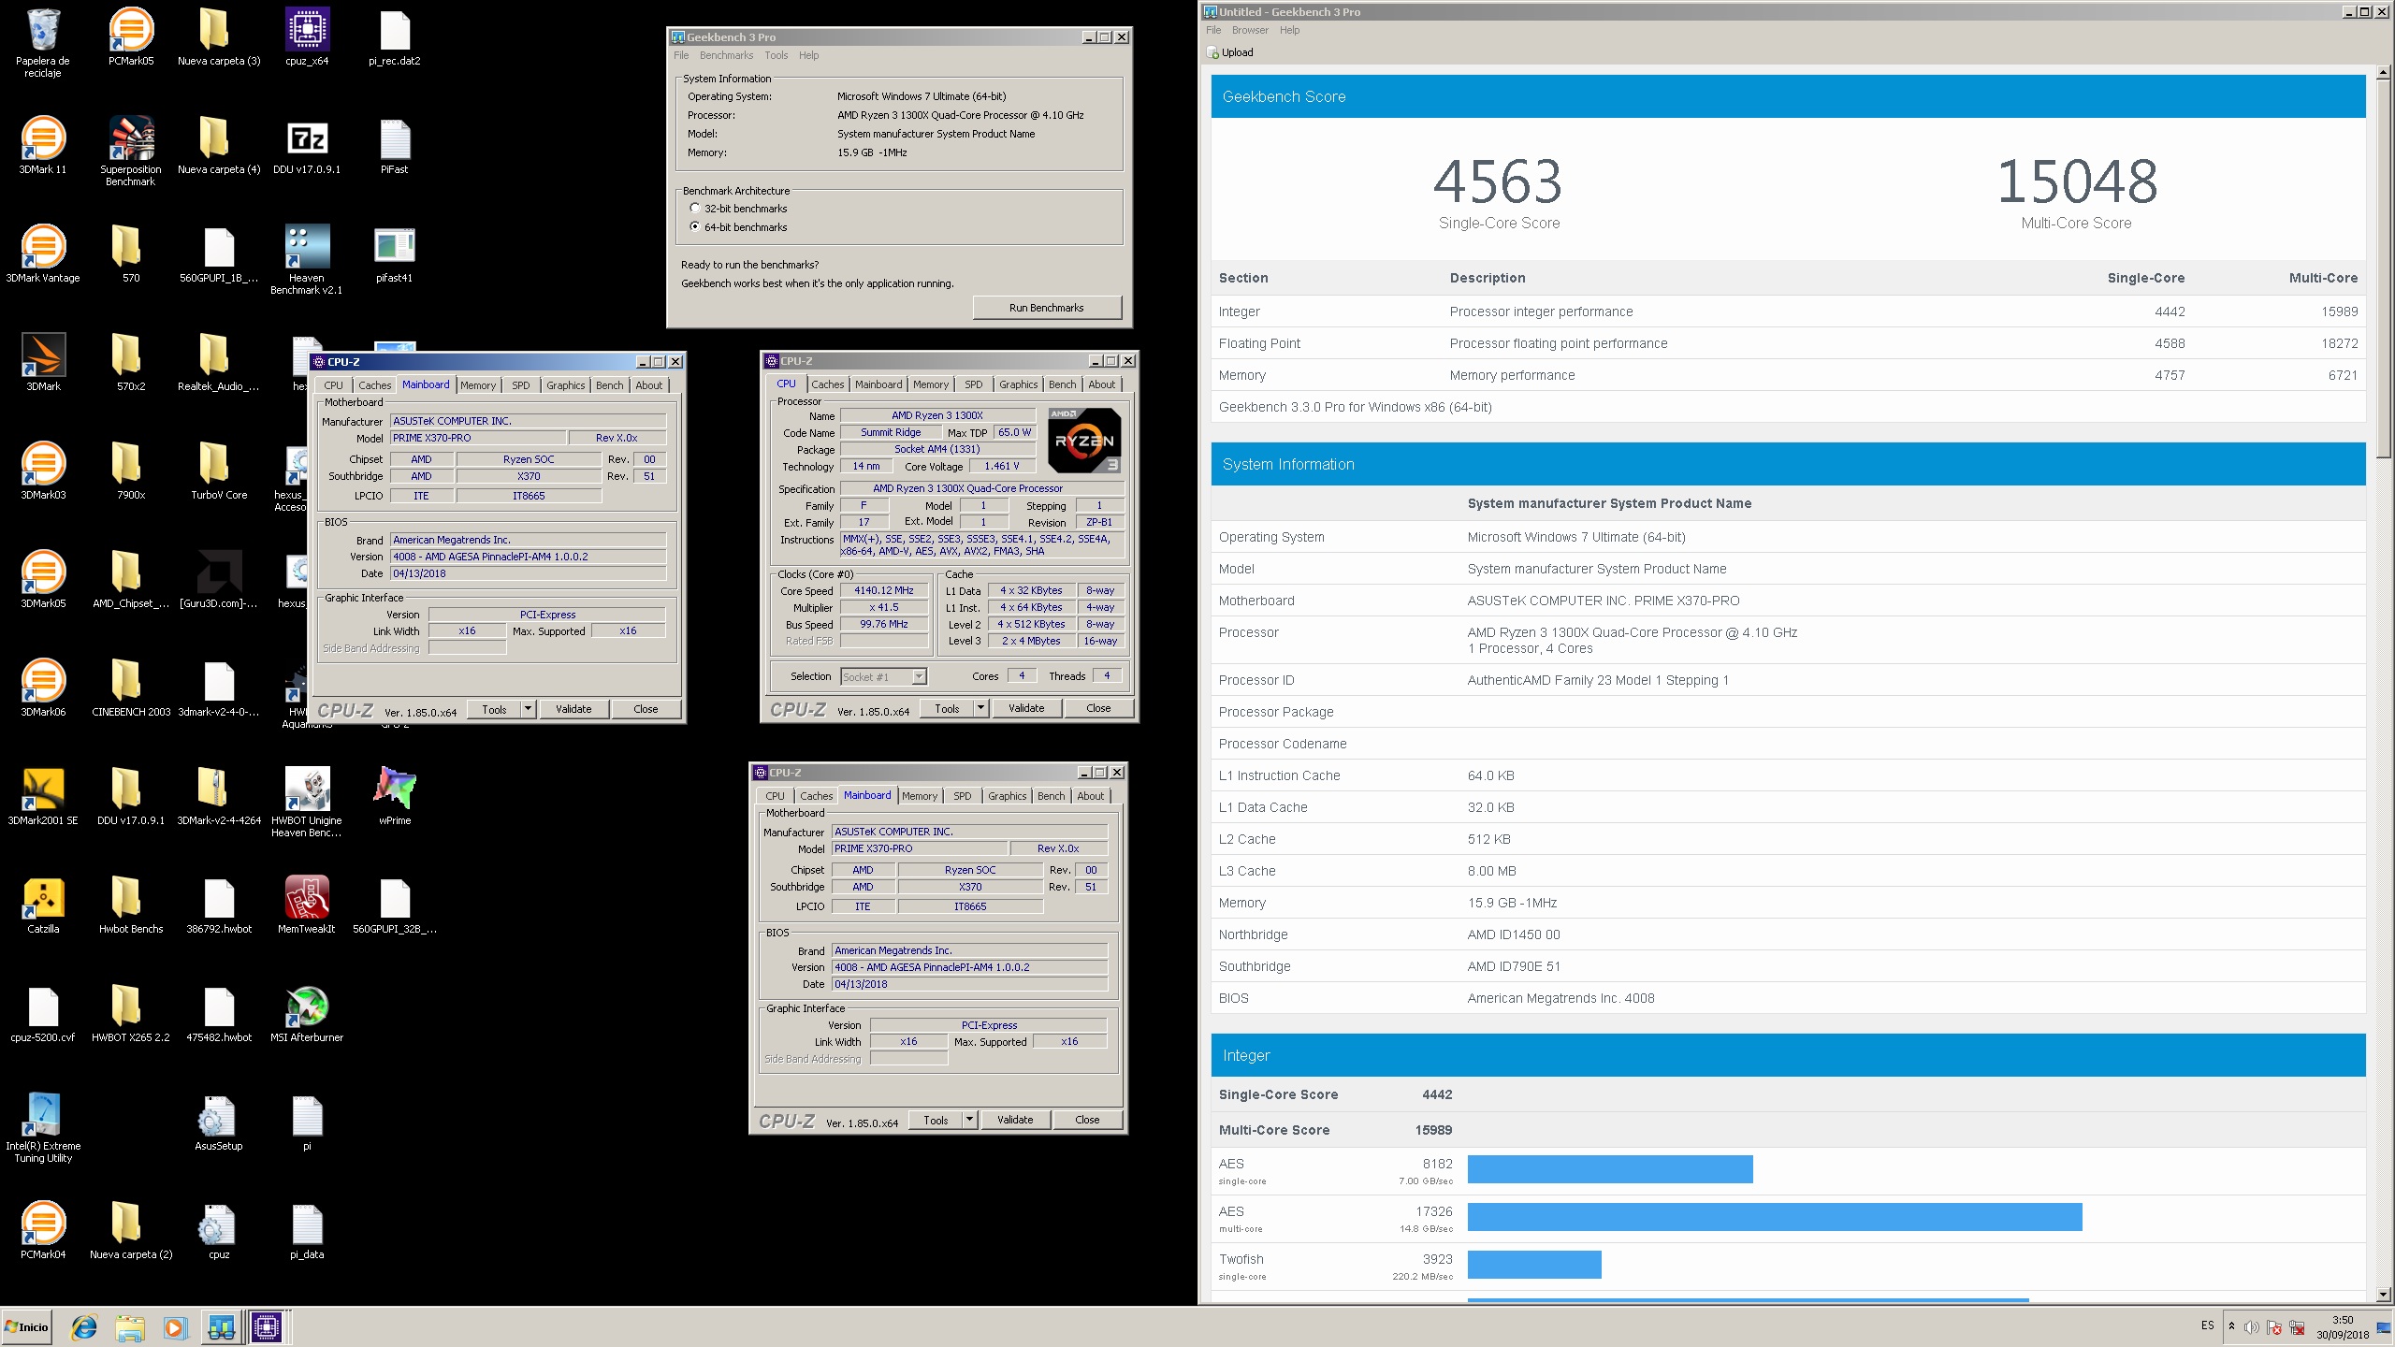Viewport: 2395px width, 1347px height.
Task: Click the Geekbench results vertical scrollbar
Action: click(x=2383, y=267)
